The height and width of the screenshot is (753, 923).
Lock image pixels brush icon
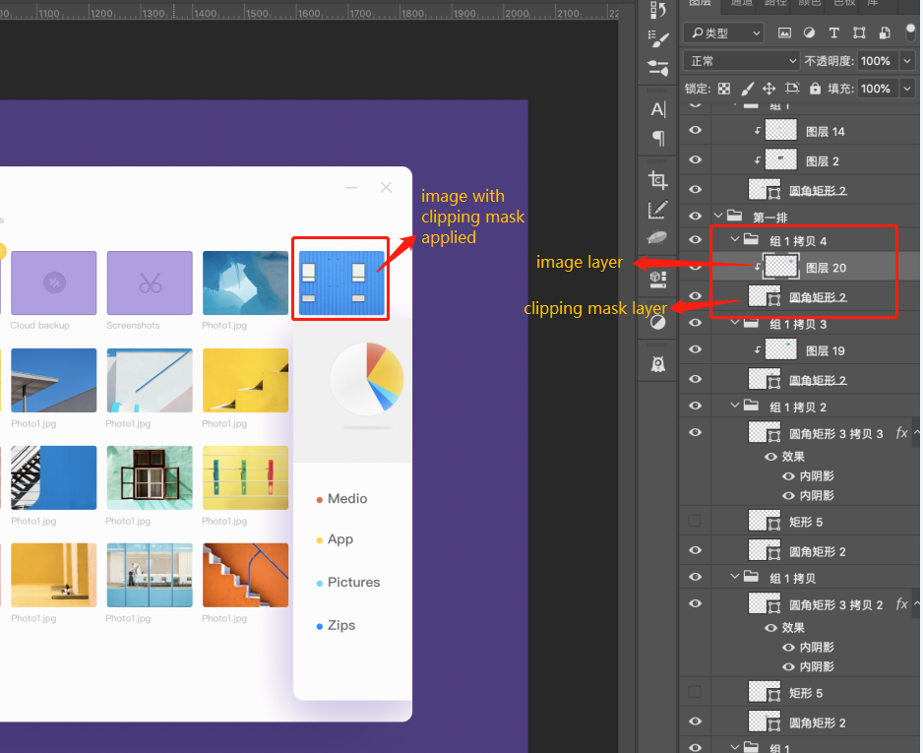pos(747,89)
